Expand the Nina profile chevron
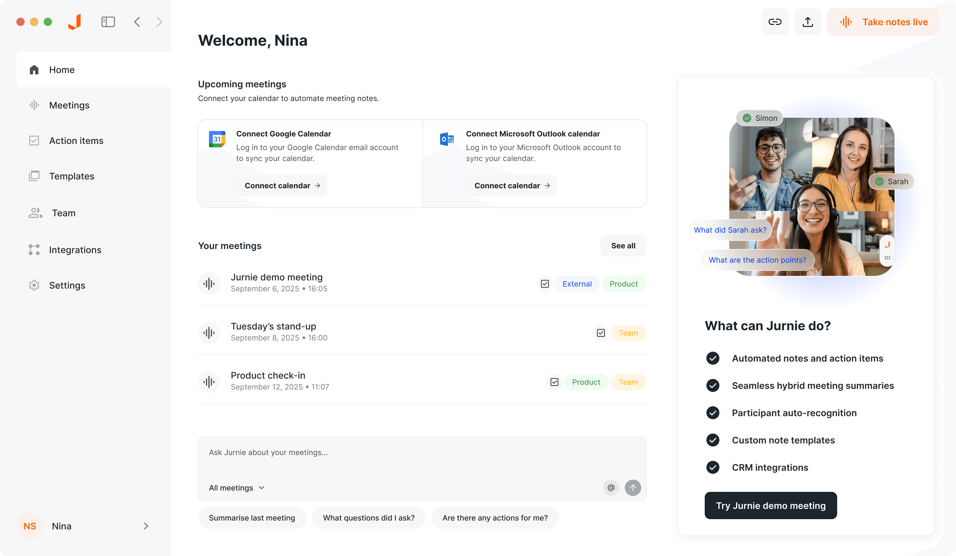956x556 pixels. [146, 526]
